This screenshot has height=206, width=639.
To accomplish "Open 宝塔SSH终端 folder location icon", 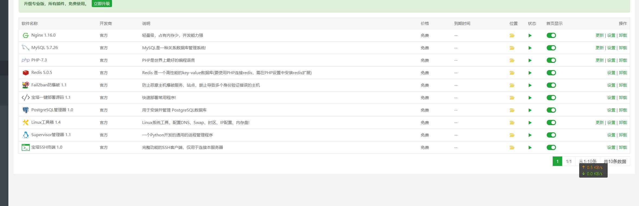I will point(512,148).
